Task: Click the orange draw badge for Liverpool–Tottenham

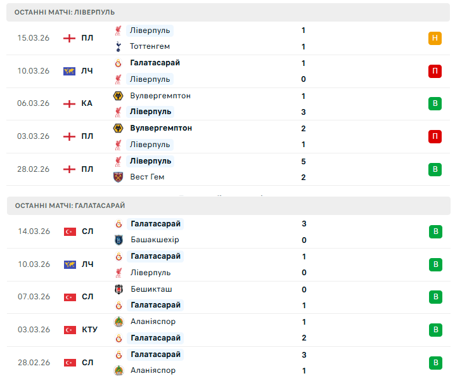Action: (435, 38)
